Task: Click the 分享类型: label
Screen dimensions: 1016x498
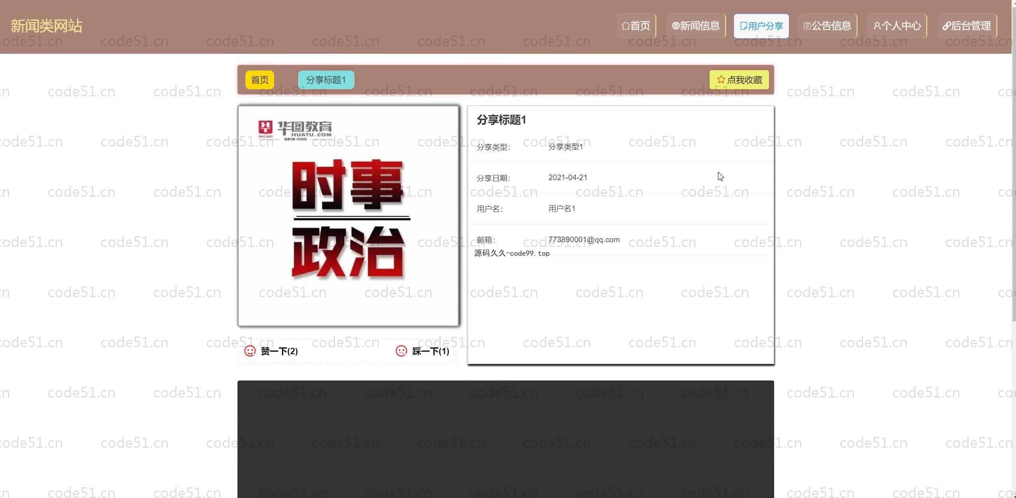Action: point(494,147)
